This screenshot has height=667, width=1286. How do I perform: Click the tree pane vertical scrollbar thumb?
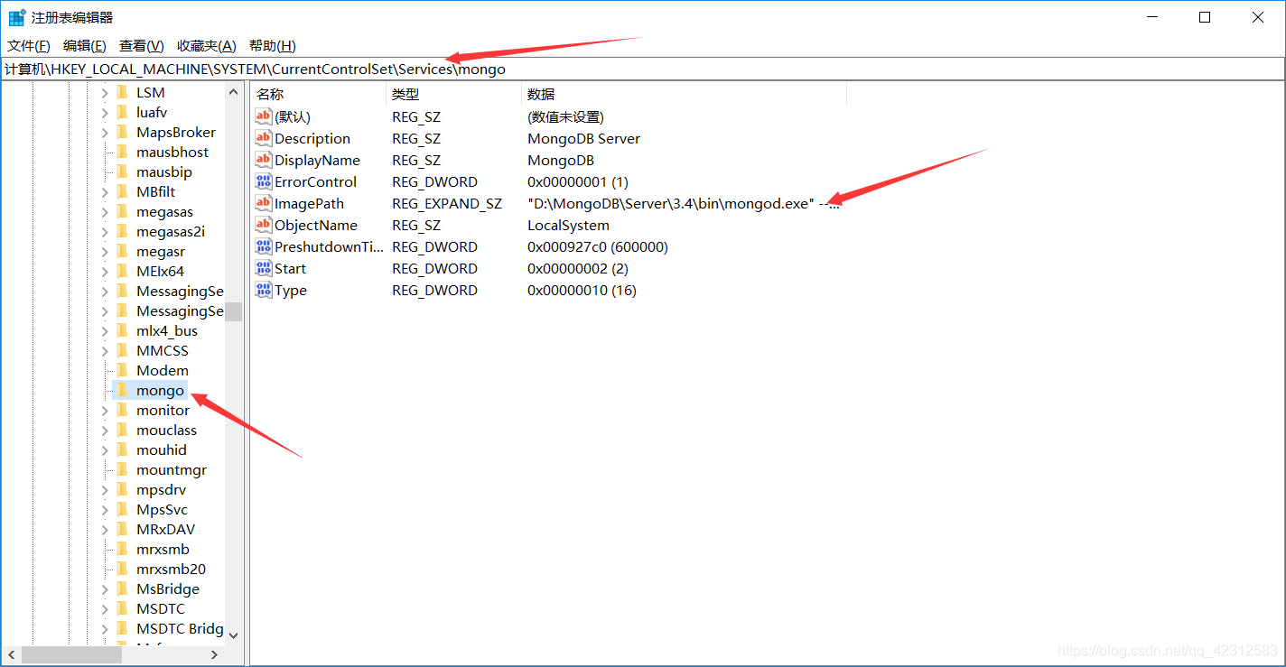point(234,311)
